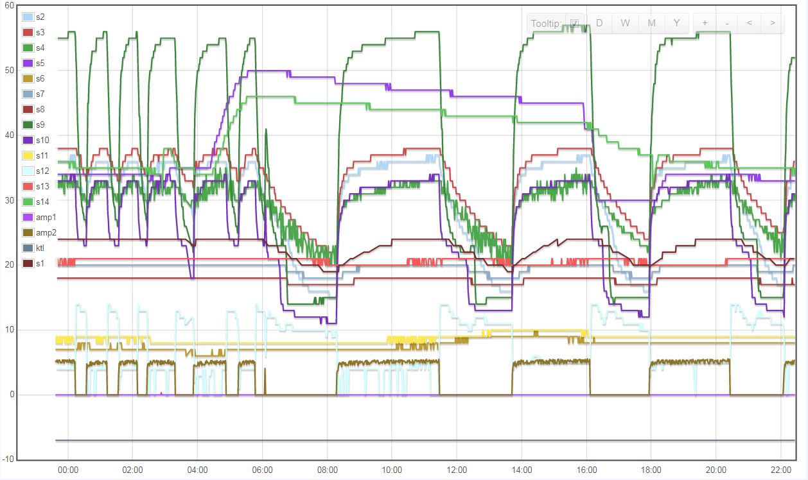The image size is (808, 480).
Task: Zoom in with the plus button
Action: pos(705,23)
